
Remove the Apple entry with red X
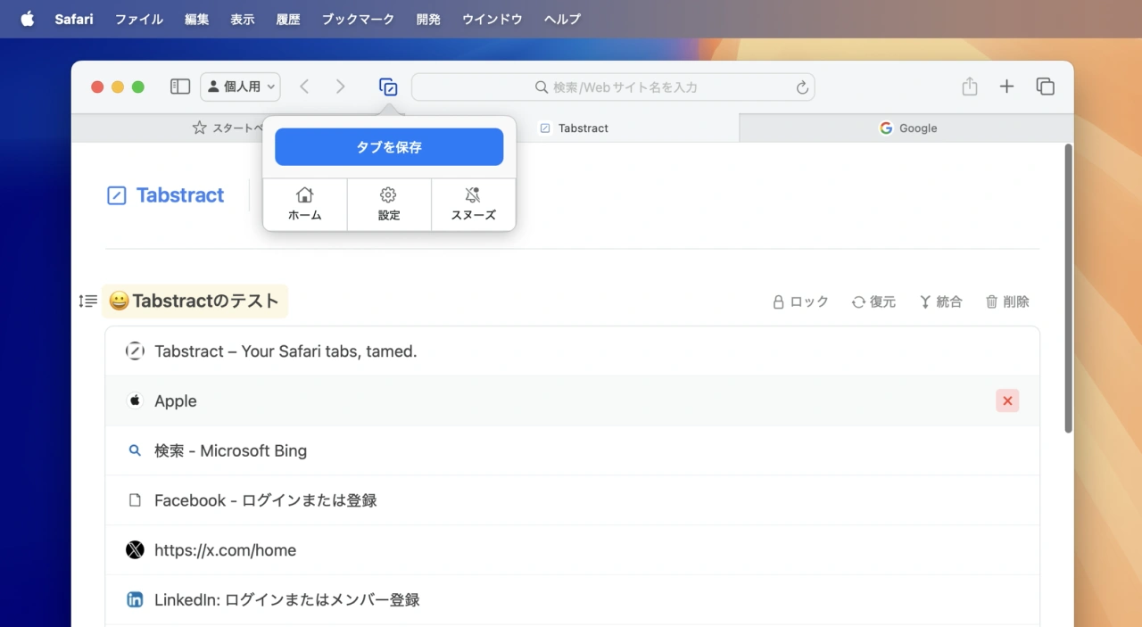tap(1007, 401)
